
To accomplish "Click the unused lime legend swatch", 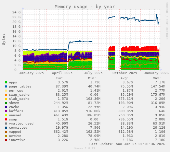I will click(x=6, y=115).
